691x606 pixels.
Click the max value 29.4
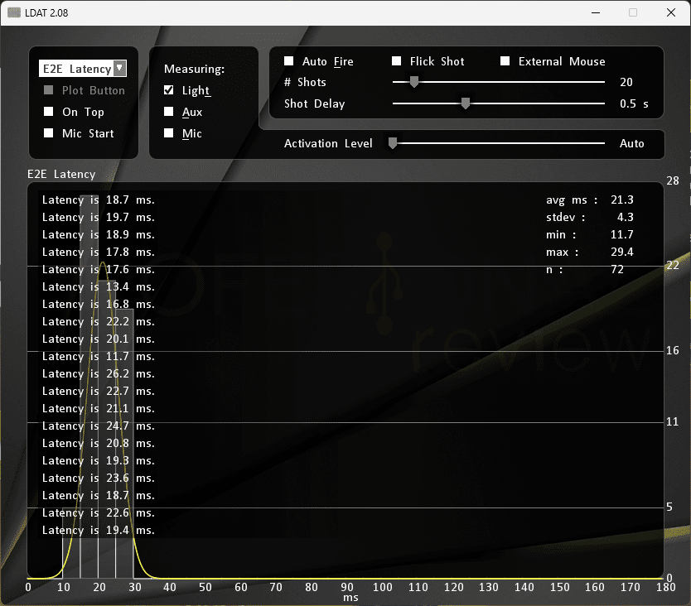point(621,252)
